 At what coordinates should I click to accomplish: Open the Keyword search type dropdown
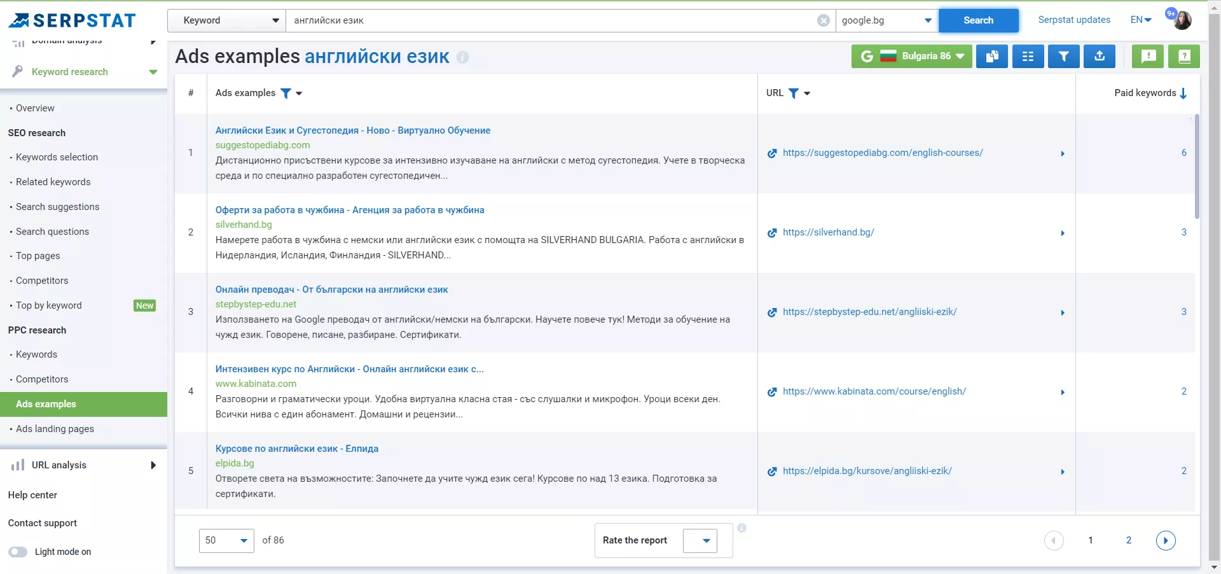[226, 20]
